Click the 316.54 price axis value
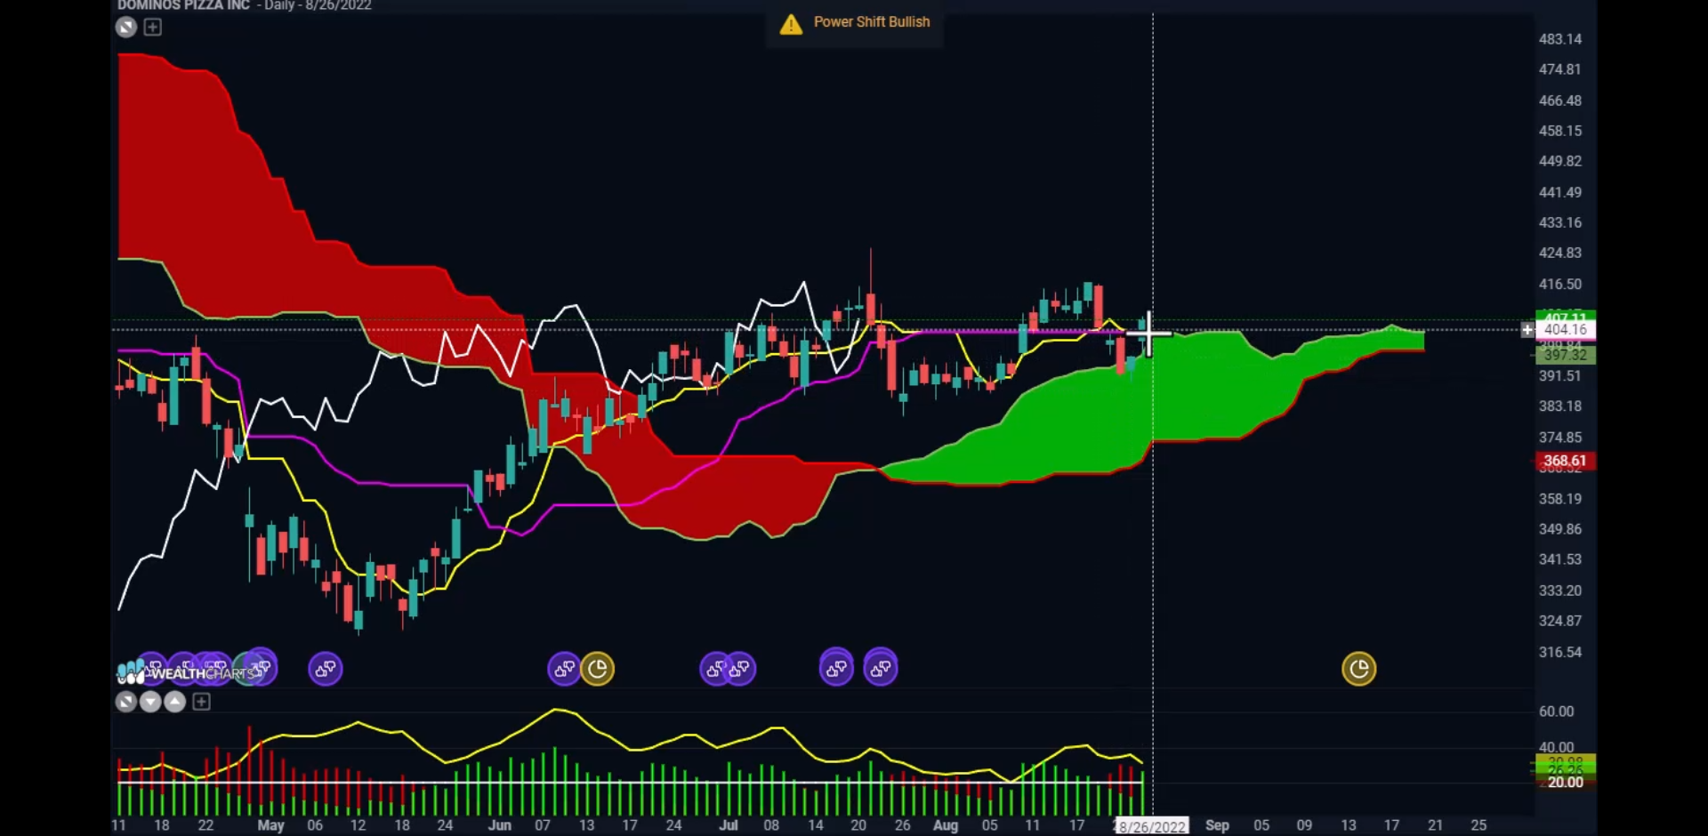The width and height of the screenshot is (1708, 836). [x=1560, y=653]
